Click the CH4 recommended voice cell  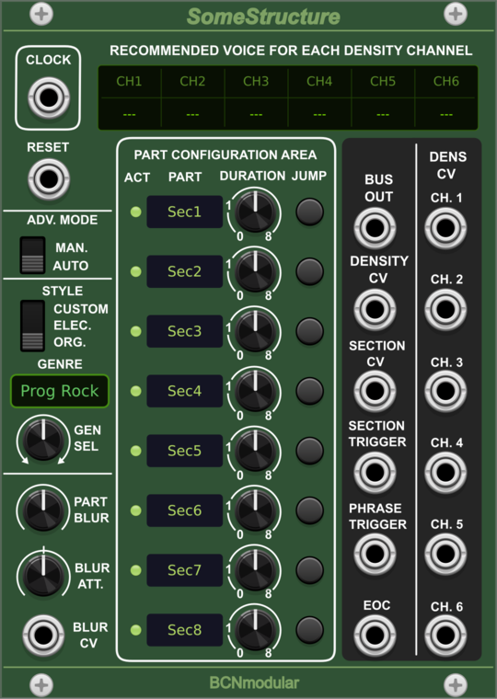[319, 98]
